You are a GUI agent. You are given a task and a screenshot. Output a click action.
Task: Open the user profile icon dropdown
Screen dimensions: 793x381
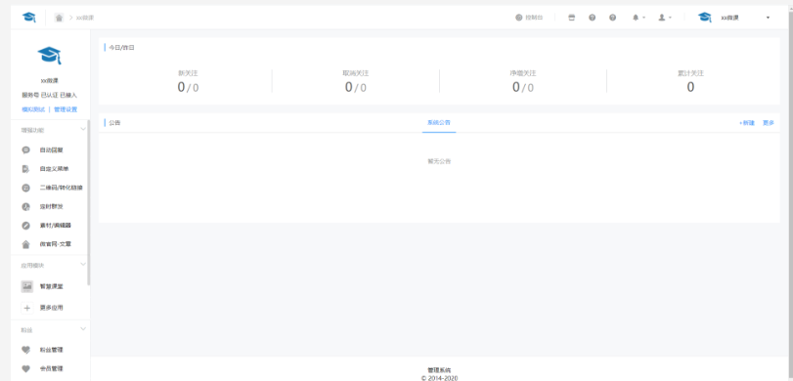pyautogui.click(x=665, y=18)
